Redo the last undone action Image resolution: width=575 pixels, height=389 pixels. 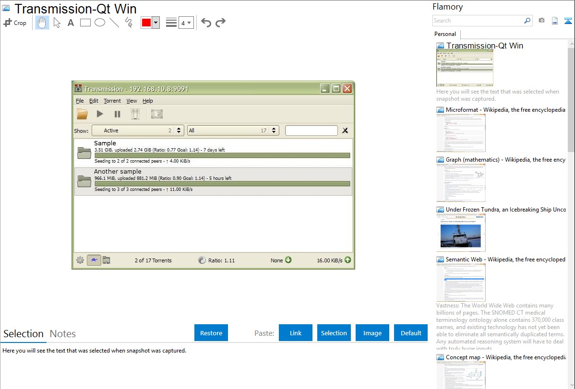220,23
